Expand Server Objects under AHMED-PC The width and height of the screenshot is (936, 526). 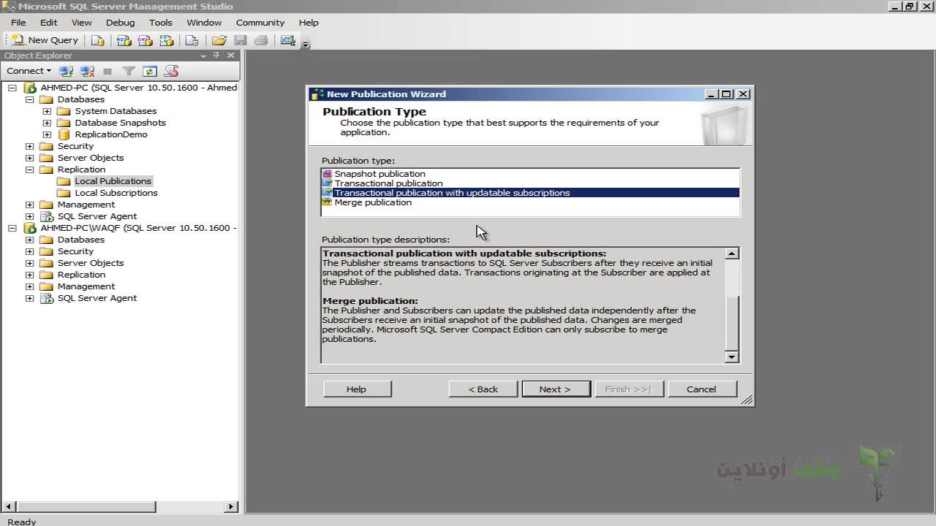(x=30, y=158)
